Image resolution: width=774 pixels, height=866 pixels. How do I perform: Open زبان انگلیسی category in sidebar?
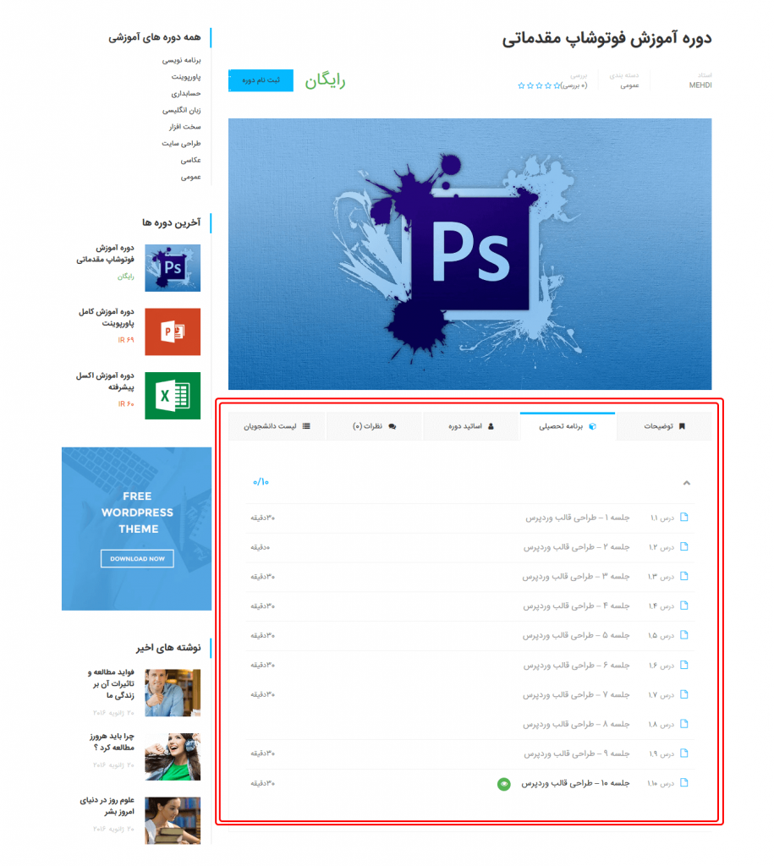tap(181, 110)
